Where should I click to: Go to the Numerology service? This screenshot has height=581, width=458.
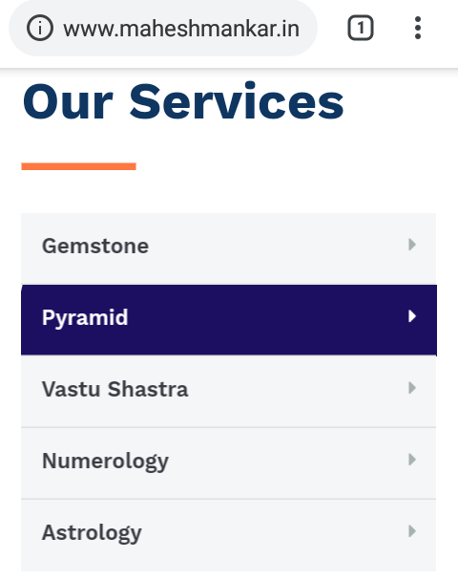[106, 462]
